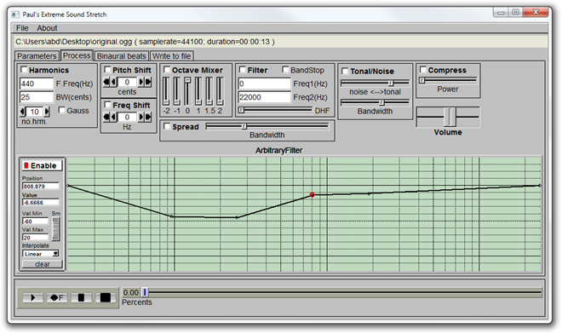Screen dimensions: 562x334
Task: Decrease freq shift Hz by large step
Action: [x=106, y=117]
